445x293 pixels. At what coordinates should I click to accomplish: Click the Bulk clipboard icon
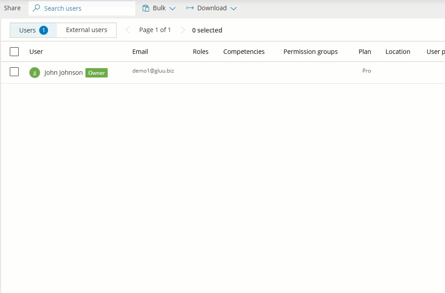click(x=146, y=8)
